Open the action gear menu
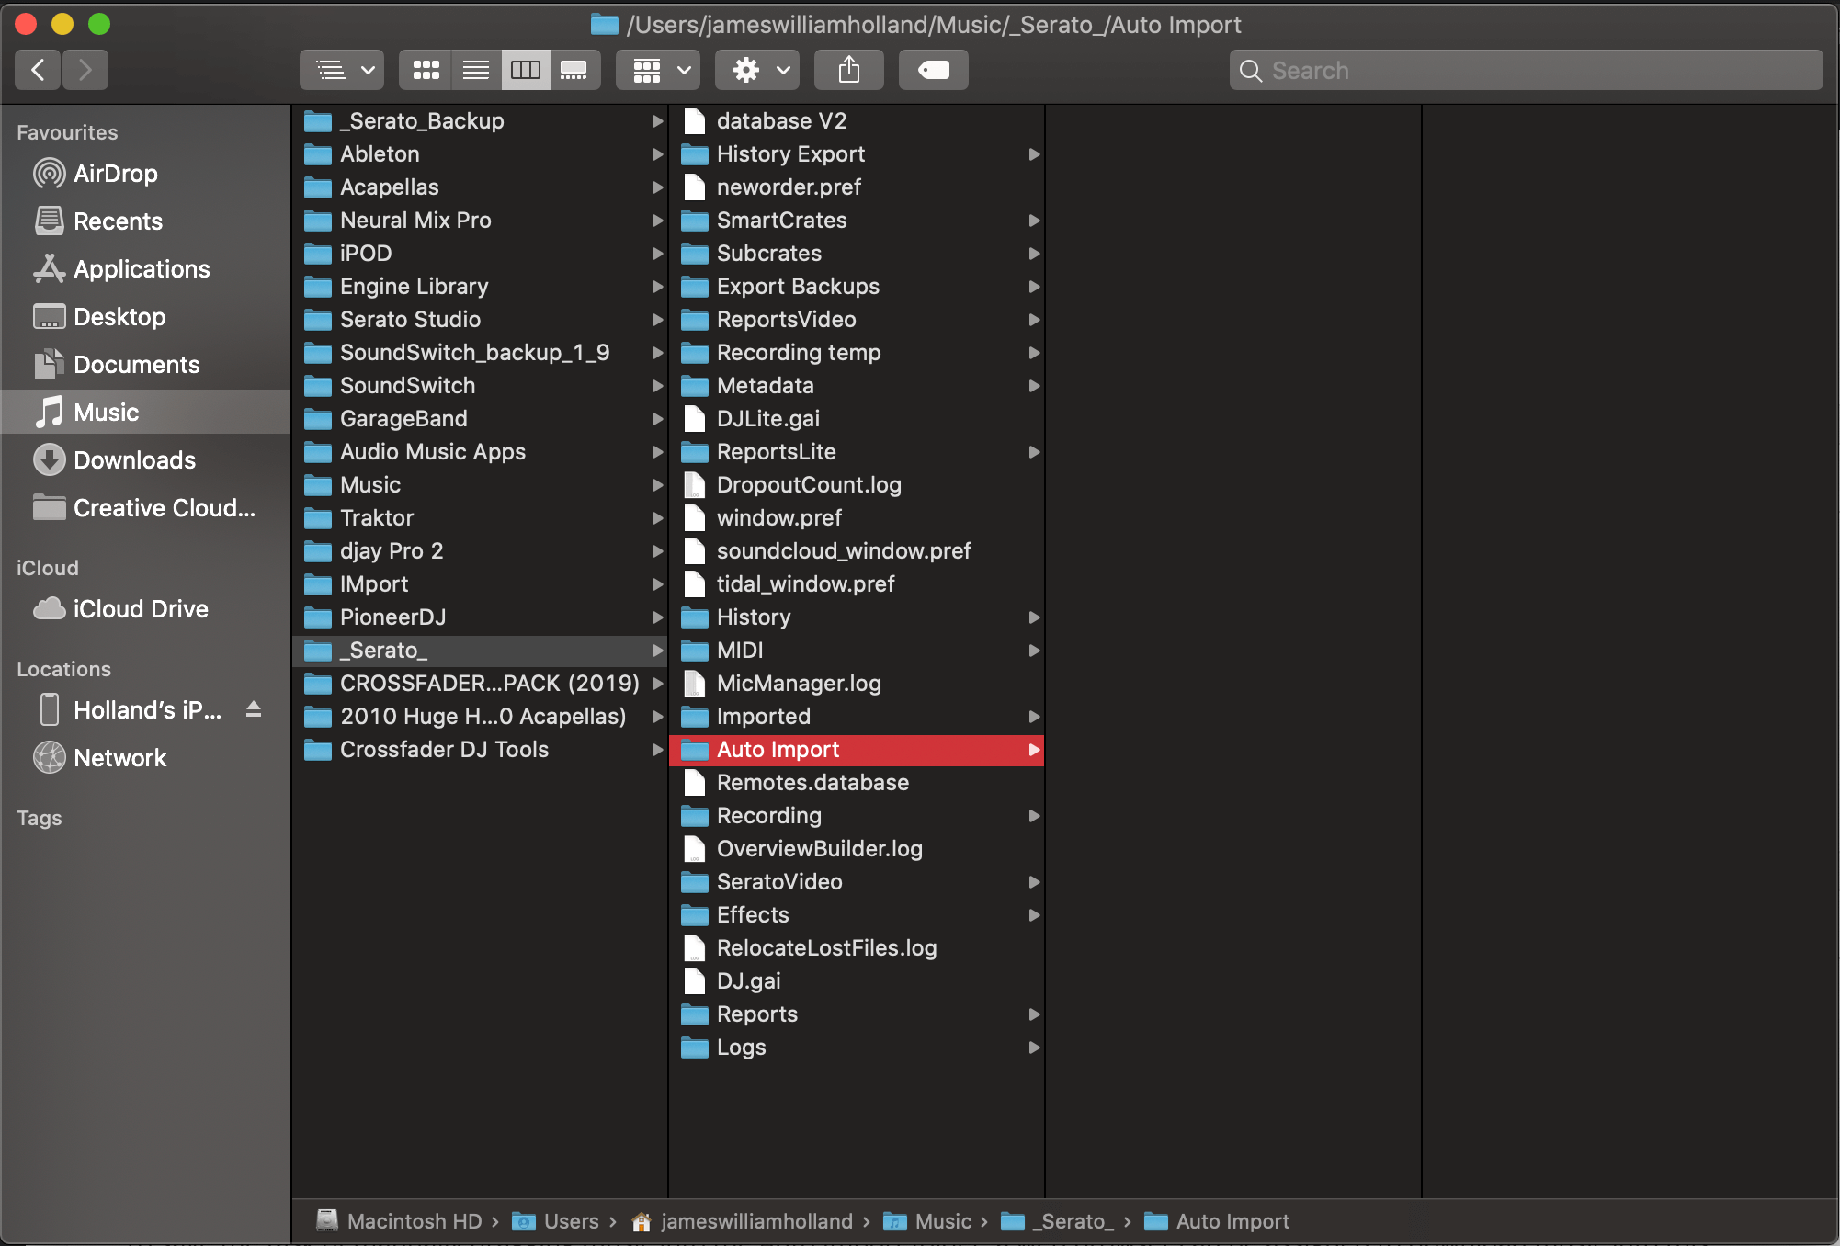Viewport: 1840px width, 1246px height. point(755,69)
